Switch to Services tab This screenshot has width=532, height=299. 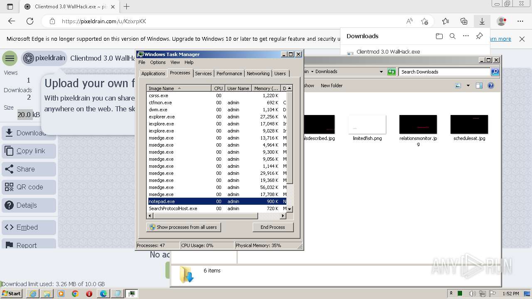click(x=203, y=74)
